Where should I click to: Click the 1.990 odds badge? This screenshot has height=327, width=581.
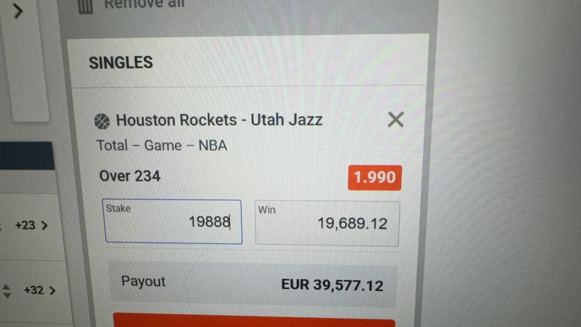(x=374, y=178)
